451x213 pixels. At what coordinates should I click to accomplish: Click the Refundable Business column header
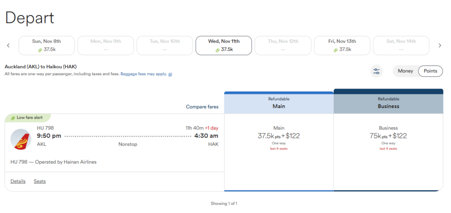click(x=388, y=101)
